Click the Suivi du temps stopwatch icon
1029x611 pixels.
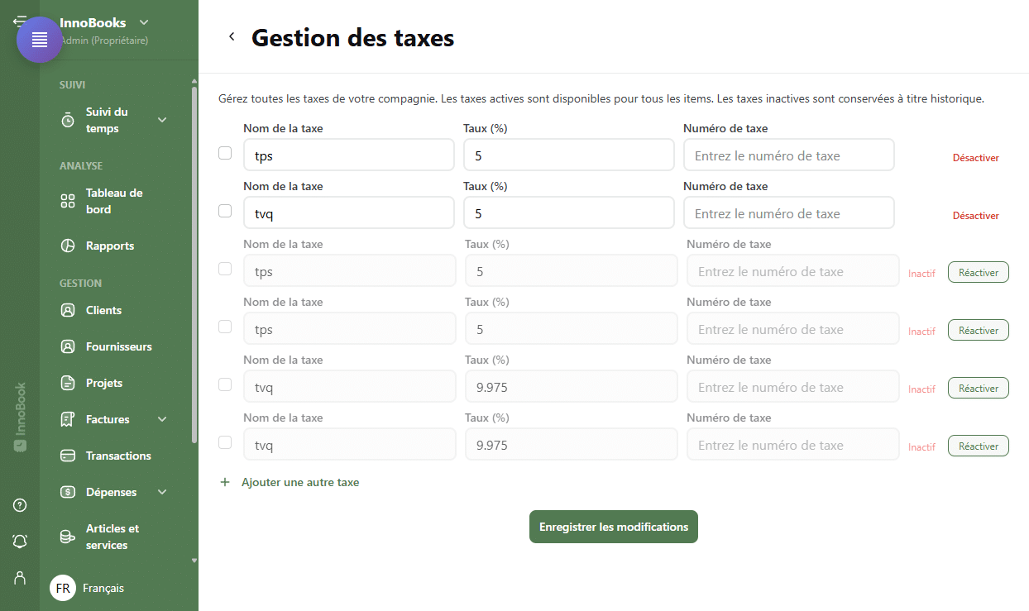[68, 120]
